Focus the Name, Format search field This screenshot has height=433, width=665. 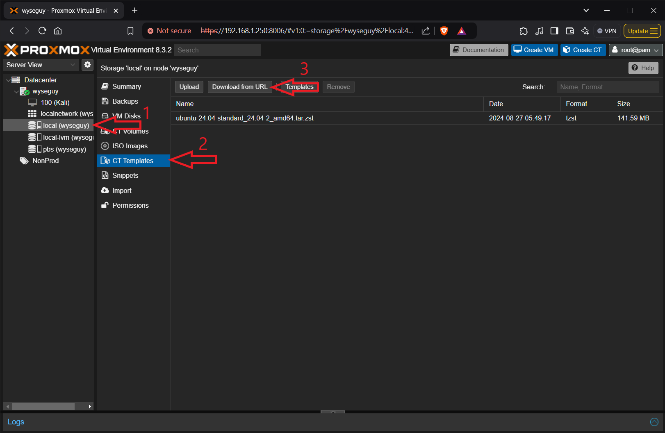coord(608,87)
